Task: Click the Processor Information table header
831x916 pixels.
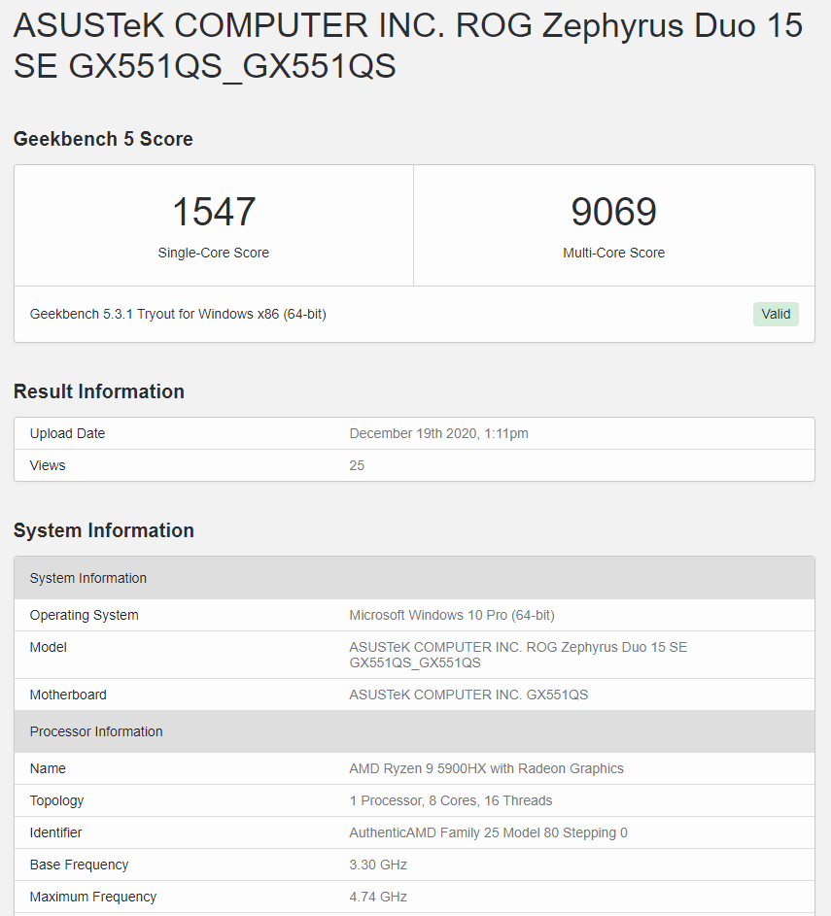Action: [x=414, y=731]
